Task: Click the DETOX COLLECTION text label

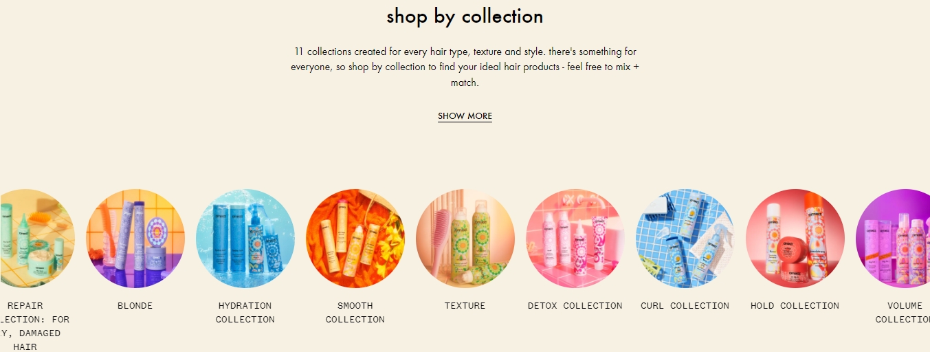Action: click(x=575, y=306)
